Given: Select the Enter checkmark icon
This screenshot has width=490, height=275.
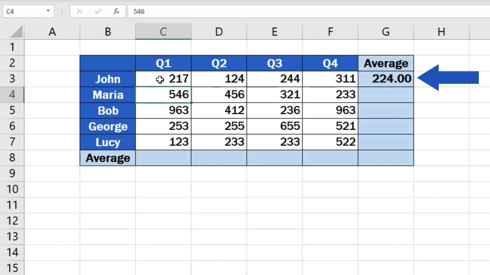Looking at the screenshot, I should pos(97,11).
